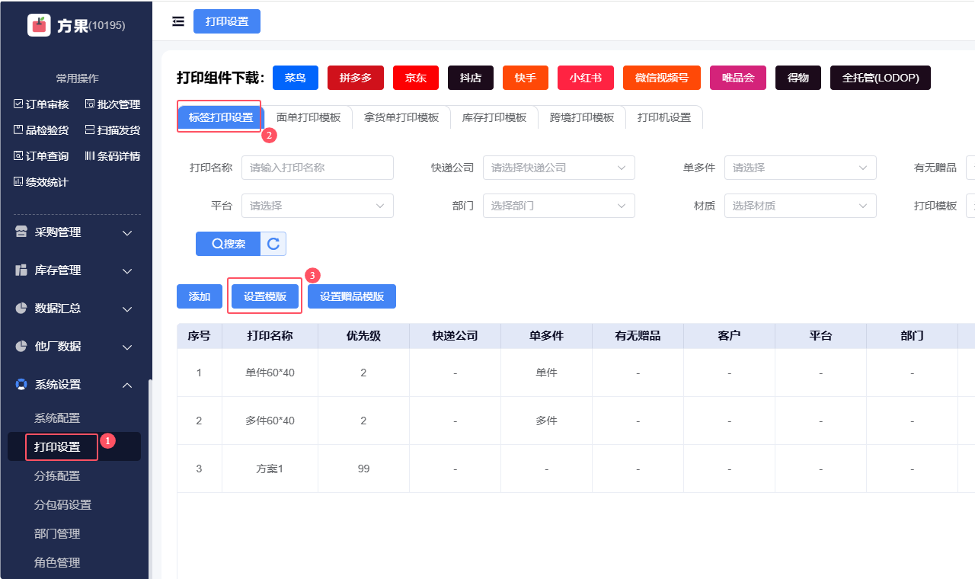Open the 部门 filter dropdown
975x579 pixels.
point(559,206)
